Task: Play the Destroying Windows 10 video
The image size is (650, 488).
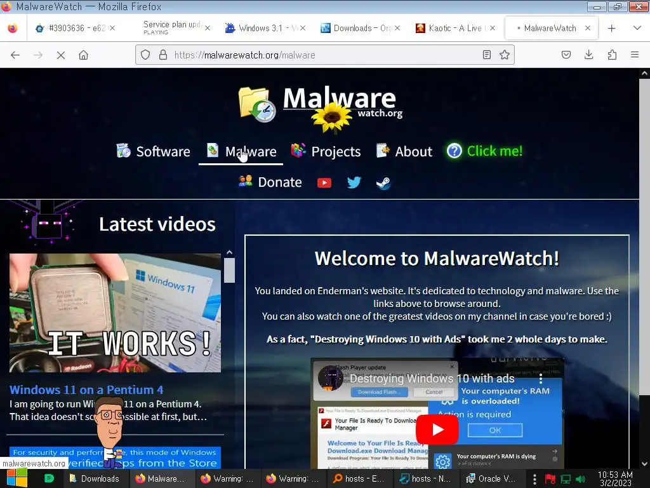Action: click(x=437, y=430)
